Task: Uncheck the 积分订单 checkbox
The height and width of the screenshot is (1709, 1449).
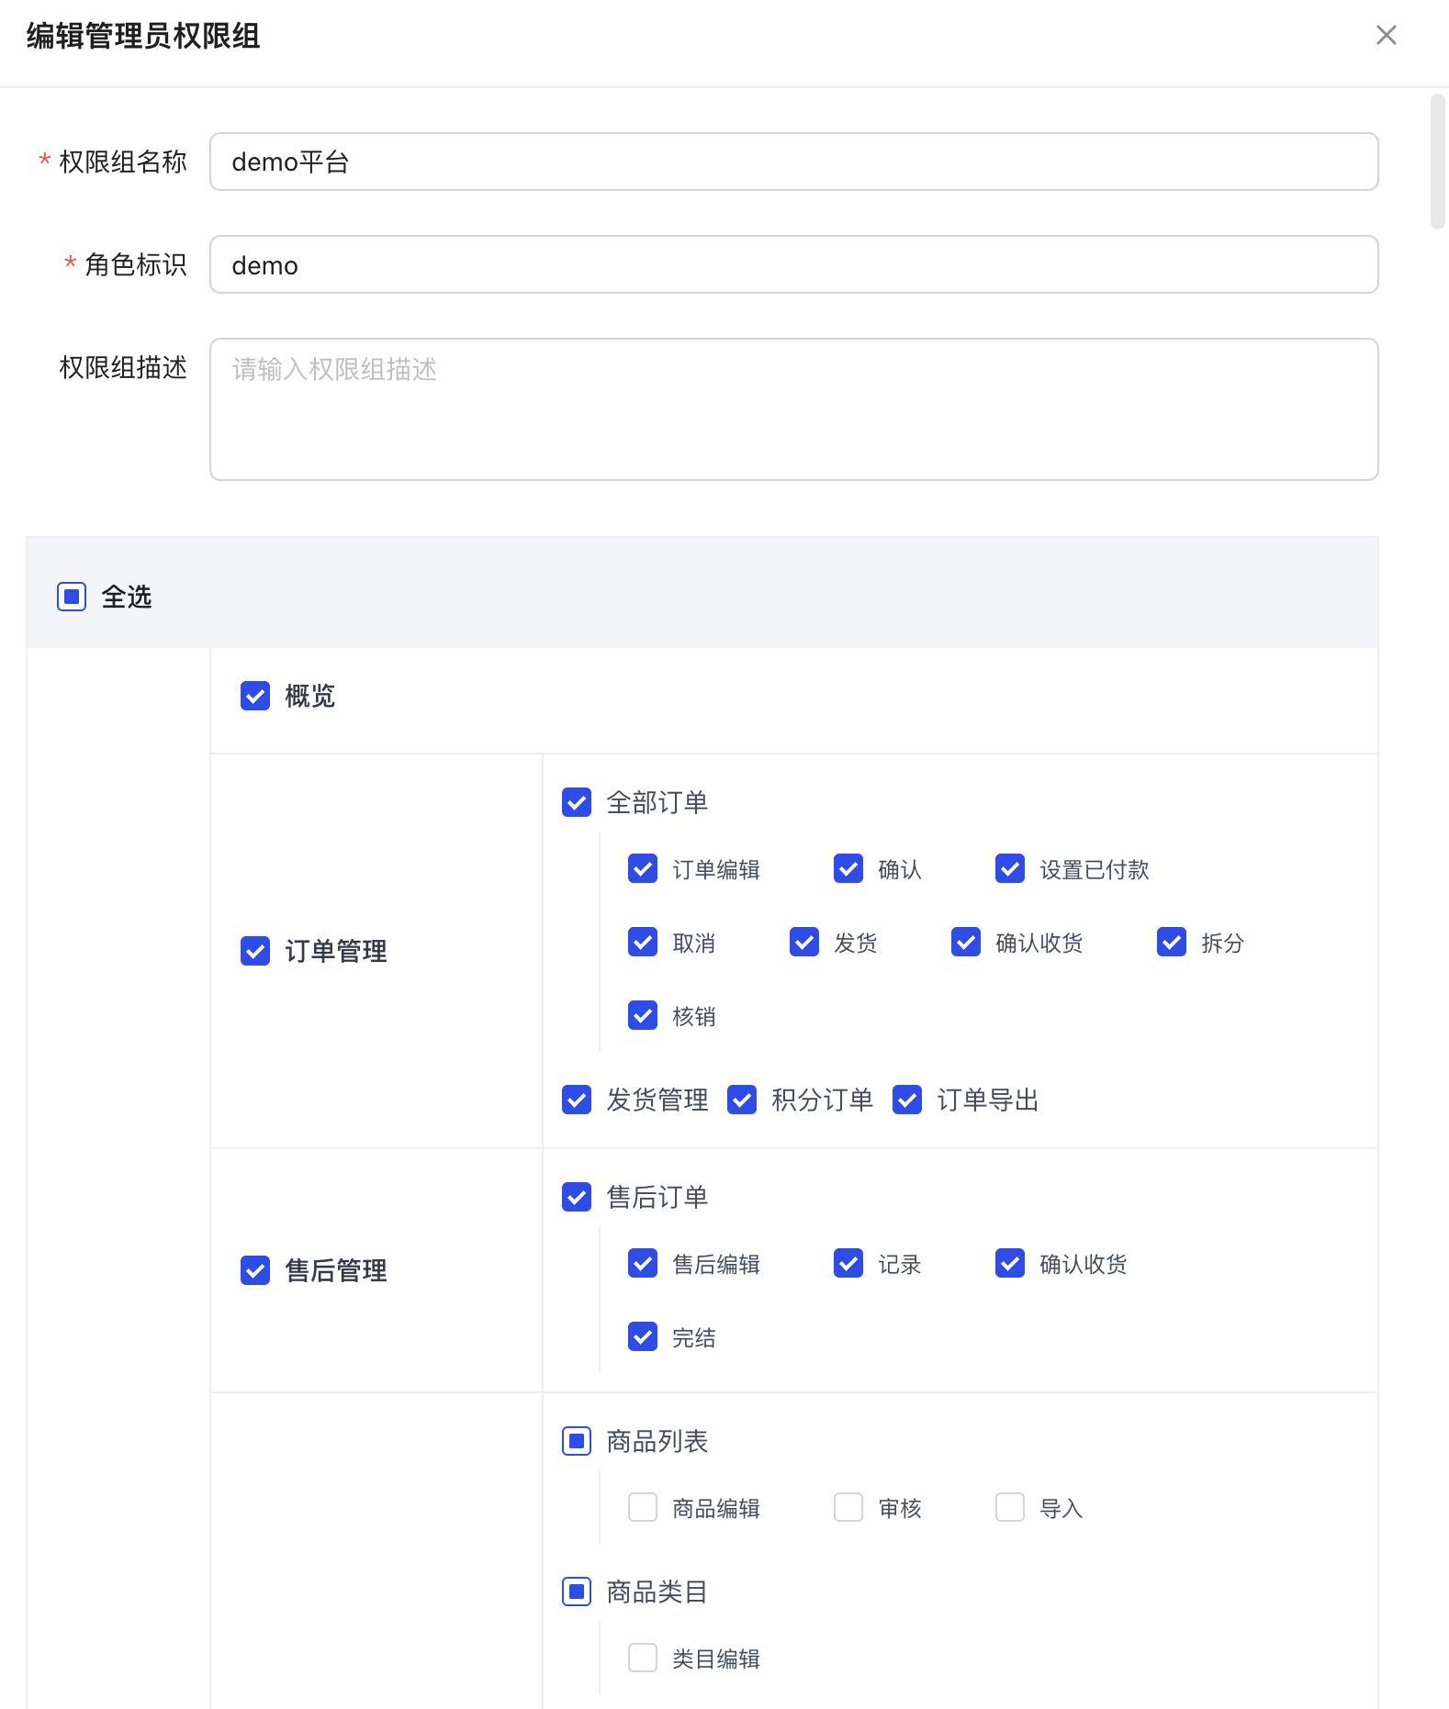Action: [x=742, y=1100]
